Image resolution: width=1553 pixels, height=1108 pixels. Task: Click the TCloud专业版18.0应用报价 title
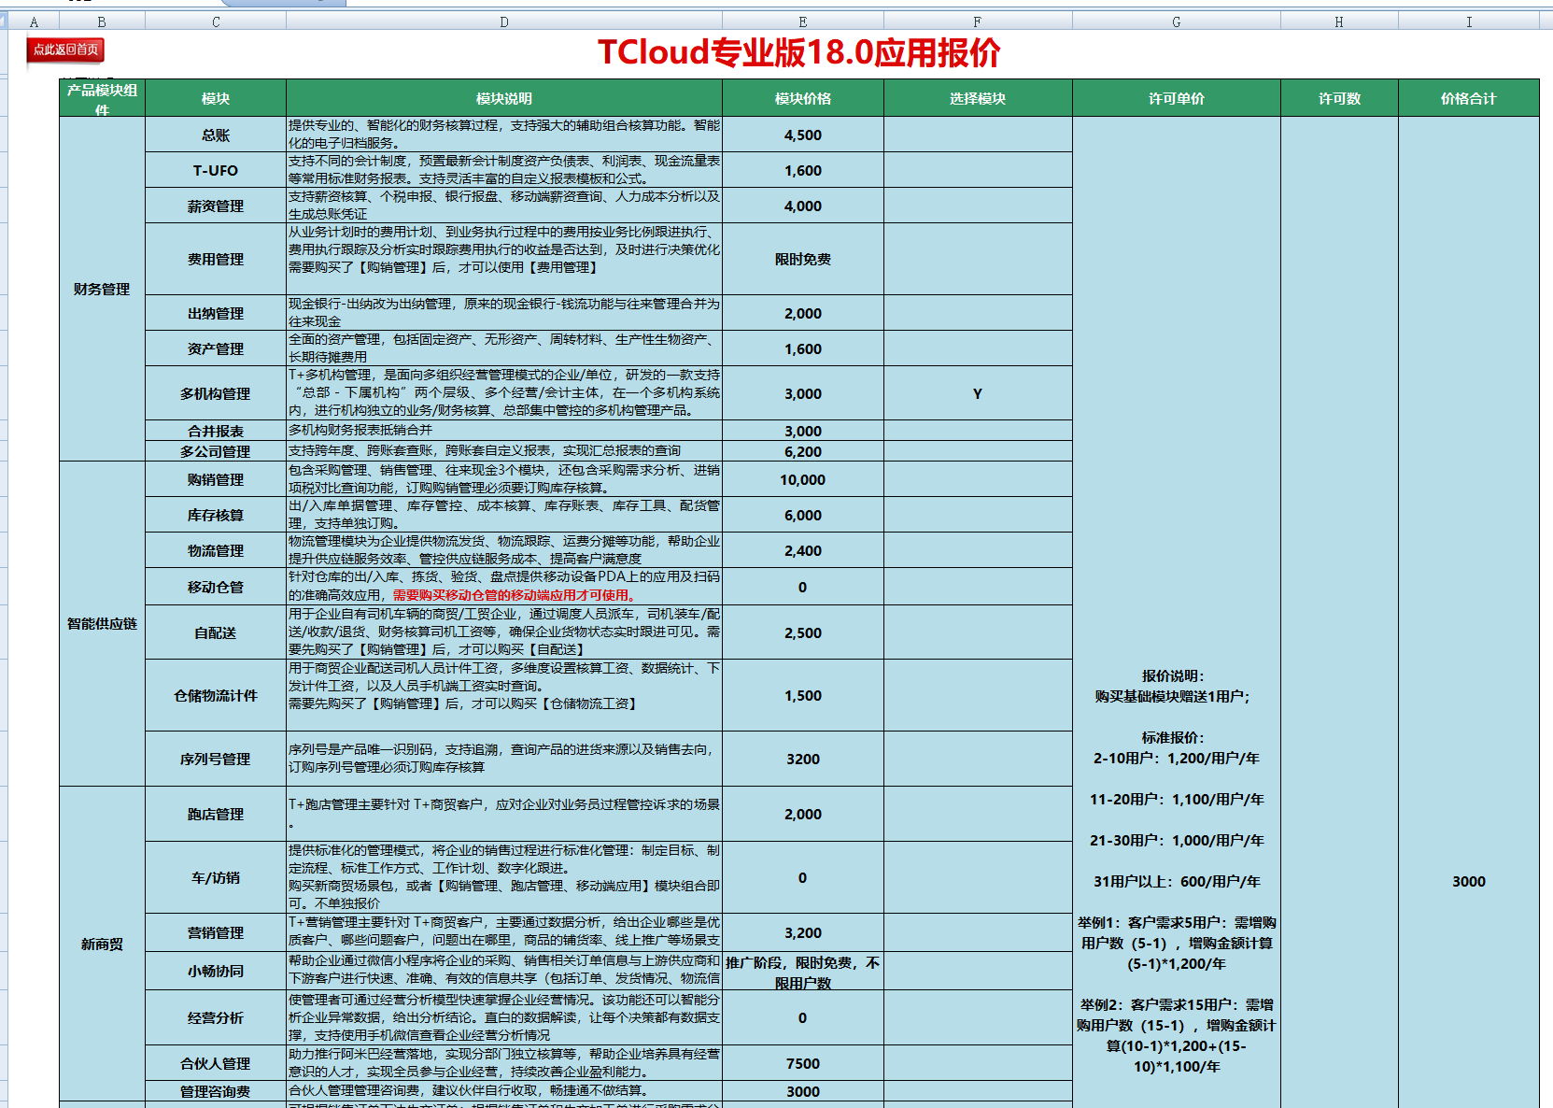point(798,52)
